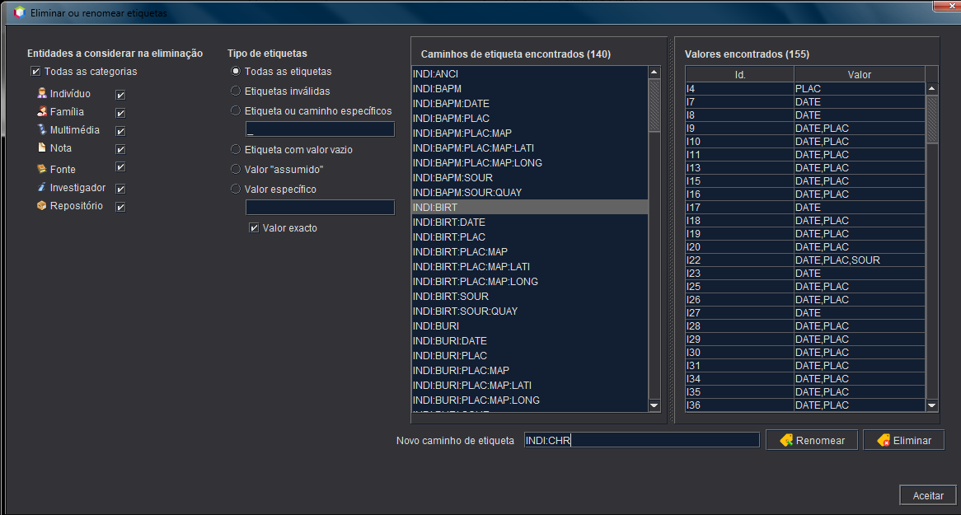Click the Indivíduo entity icon
The image size is (961, 515).
42,94
